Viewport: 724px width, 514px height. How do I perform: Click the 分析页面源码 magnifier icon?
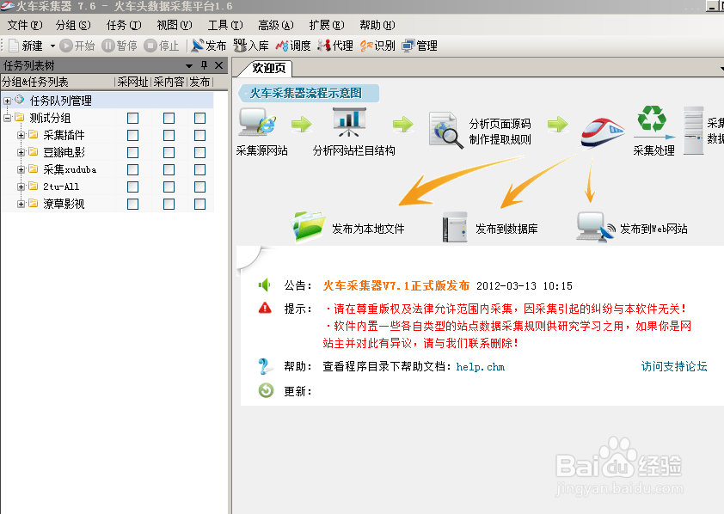[x=445, y=130]
